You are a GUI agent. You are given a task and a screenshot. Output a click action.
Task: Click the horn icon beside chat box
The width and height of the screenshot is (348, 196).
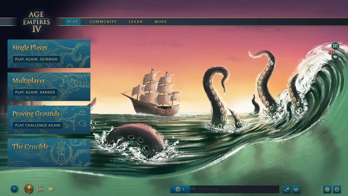coord(287,189)
